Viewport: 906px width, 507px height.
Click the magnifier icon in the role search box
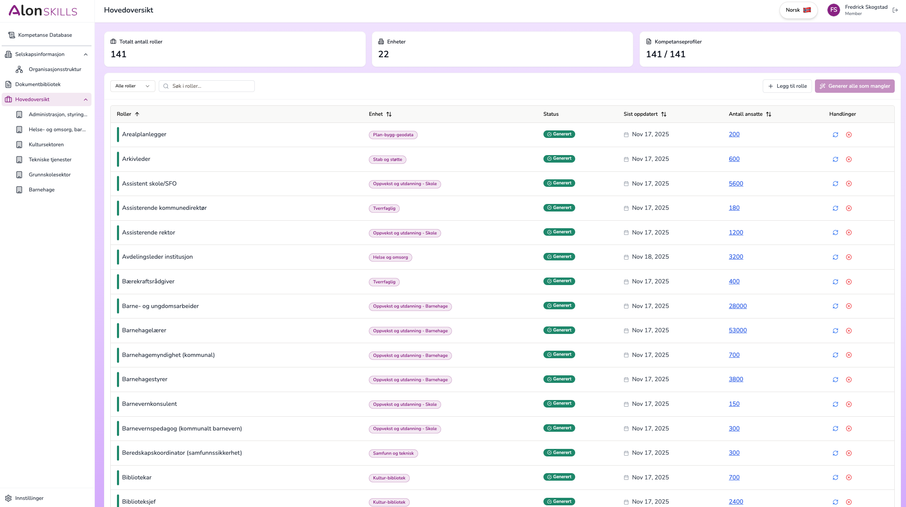click(x=166, y=86)
